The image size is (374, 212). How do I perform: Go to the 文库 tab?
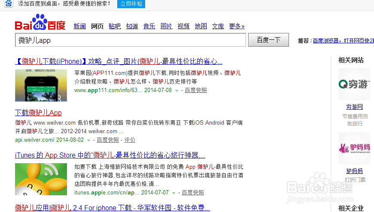(218, 26)
